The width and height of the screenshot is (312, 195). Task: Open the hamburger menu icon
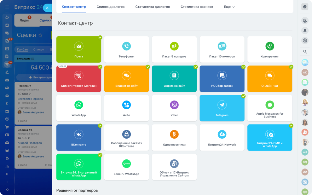(x=7, y=7)
